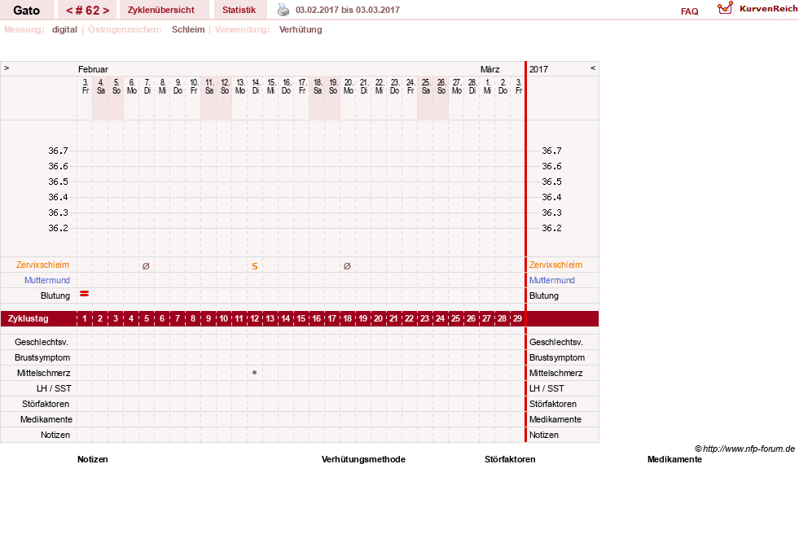Go to previous cycle arrow before #62
This screenshot has height=556, width=799.
(70, 11)
